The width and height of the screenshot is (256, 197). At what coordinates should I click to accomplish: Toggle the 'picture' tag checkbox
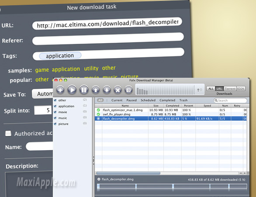tap(55, 124)
